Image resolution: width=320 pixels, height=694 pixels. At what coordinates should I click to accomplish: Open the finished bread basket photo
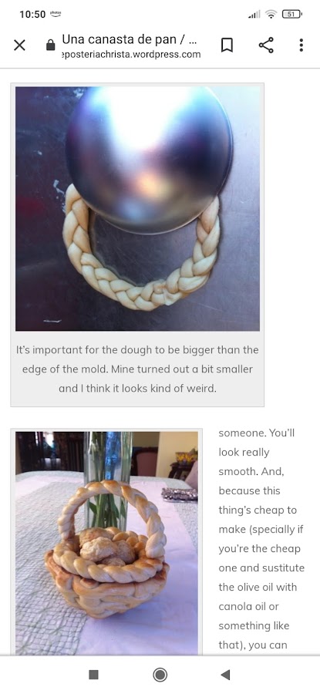click(x=106, y=543)
